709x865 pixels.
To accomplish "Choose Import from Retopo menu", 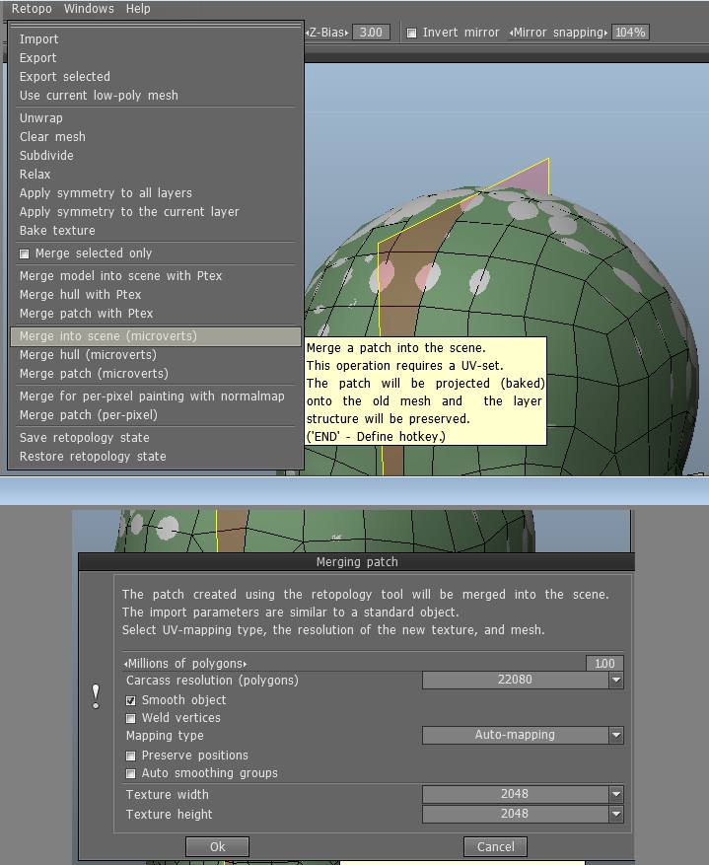I will (38, 39).
